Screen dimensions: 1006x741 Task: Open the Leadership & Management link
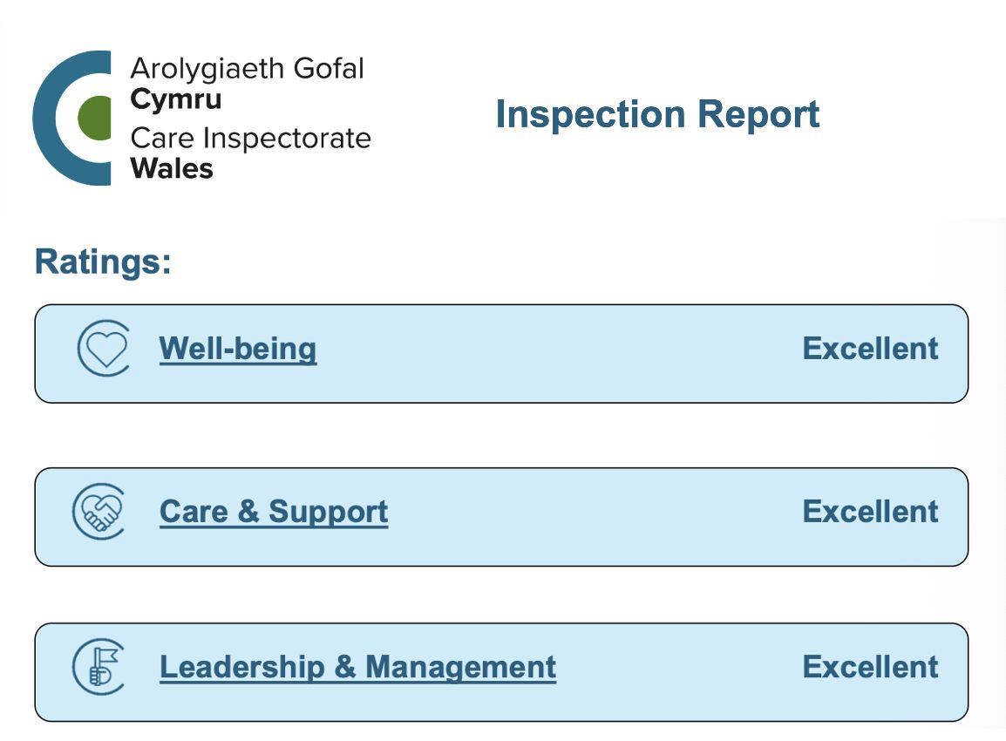click(358, 667)
